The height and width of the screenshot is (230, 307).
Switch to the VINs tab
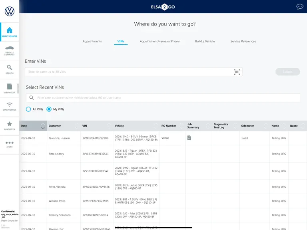point(121,41)
